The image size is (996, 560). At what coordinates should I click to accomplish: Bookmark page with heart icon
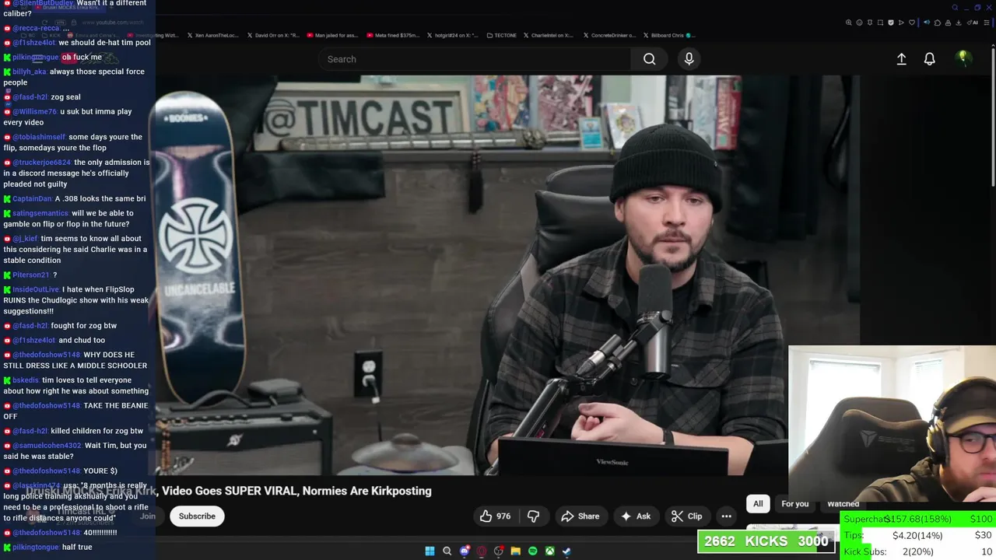912,23
